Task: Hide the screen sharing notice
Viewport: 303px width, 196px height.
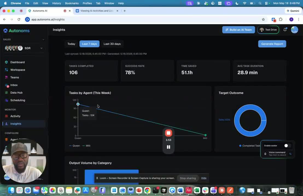Action: 203,178
